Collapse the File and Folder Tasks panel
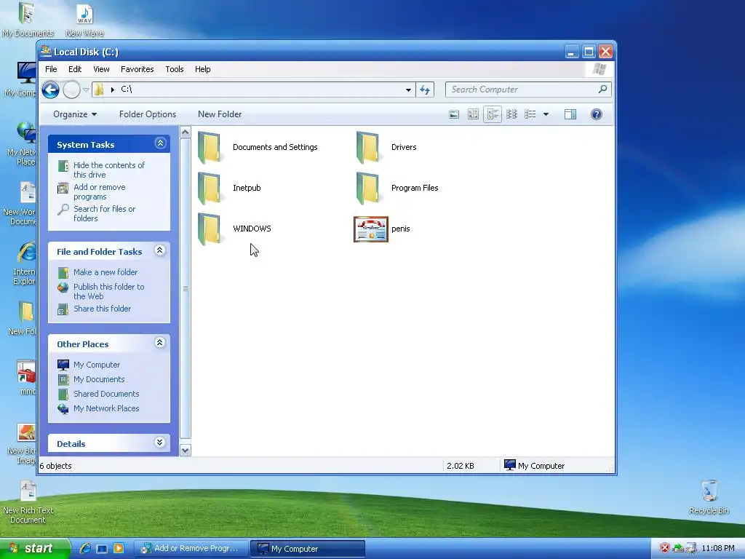This screenshot has height=559, width=745. point(160,250)
